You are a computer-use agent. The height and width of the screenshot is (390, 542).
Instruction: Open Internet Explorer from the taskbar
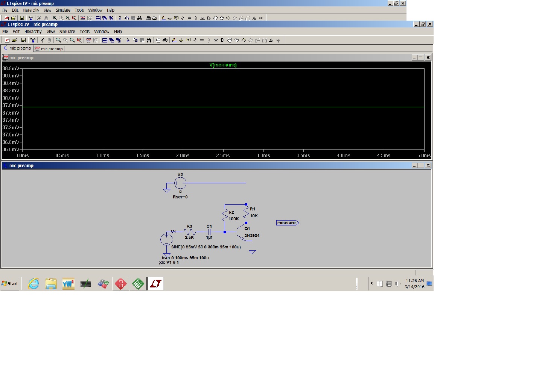[33, 284]
